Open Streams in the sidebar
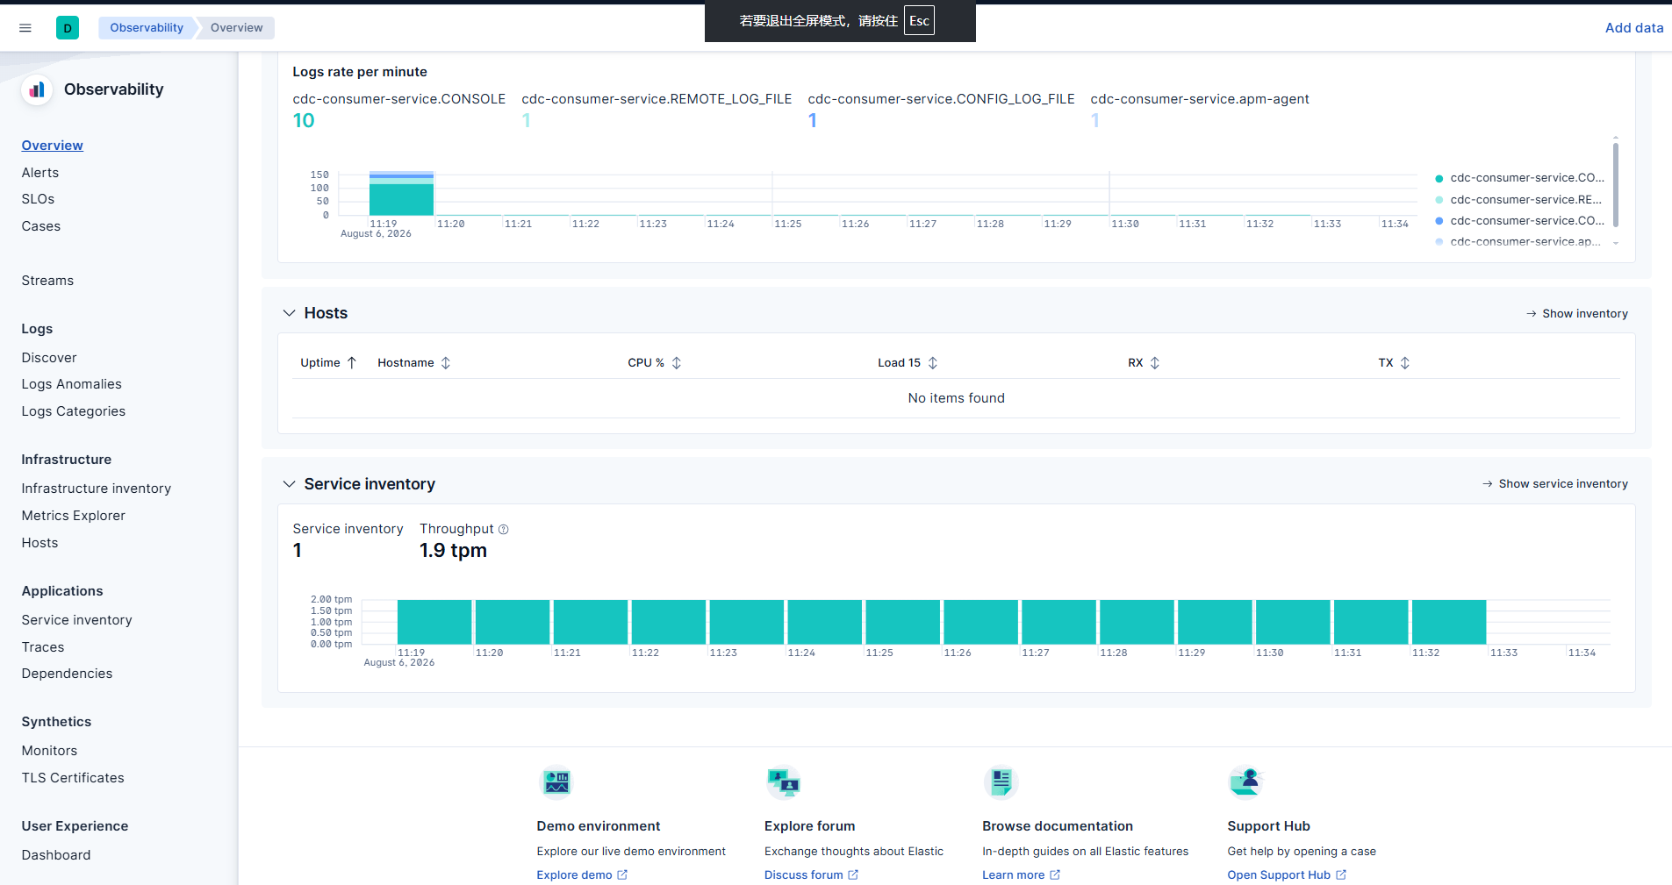Viewport: 1672px width, 885px height. [x=47, y=281]
